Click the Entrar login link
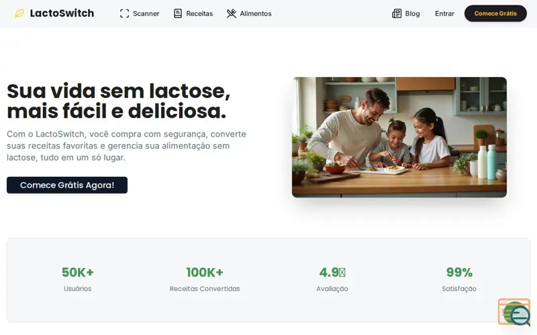537x335 pixels. [x=444, y=13]
